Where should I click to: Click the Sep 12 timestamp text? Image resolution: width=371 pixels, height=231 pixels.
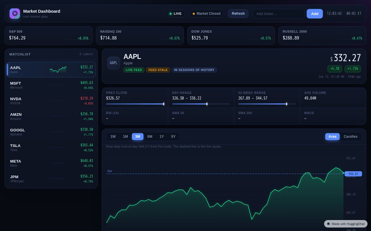(x=340, y=77)
